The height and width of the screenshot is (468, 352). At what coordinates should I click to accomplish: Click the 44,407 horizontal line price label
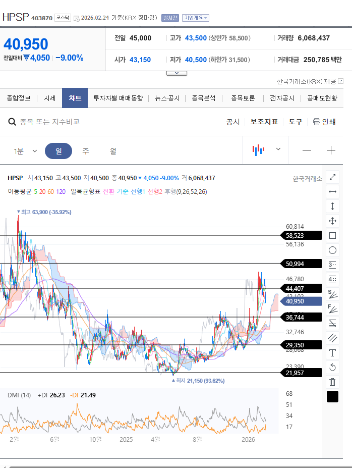click(301, 289)
